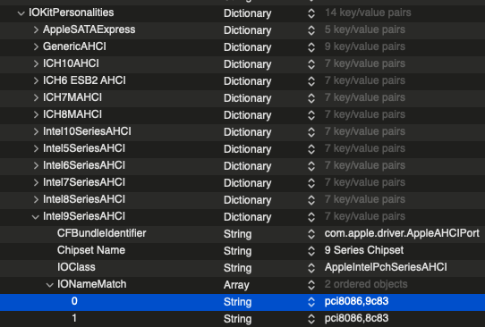The image size is (485, 327).
Task: Select the IOKitPersonalities key label
Action: 72,13
